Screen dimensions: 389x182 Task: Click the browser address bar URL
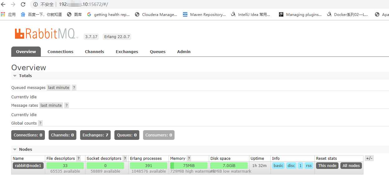pyautogui.click(x=84, y=4)
